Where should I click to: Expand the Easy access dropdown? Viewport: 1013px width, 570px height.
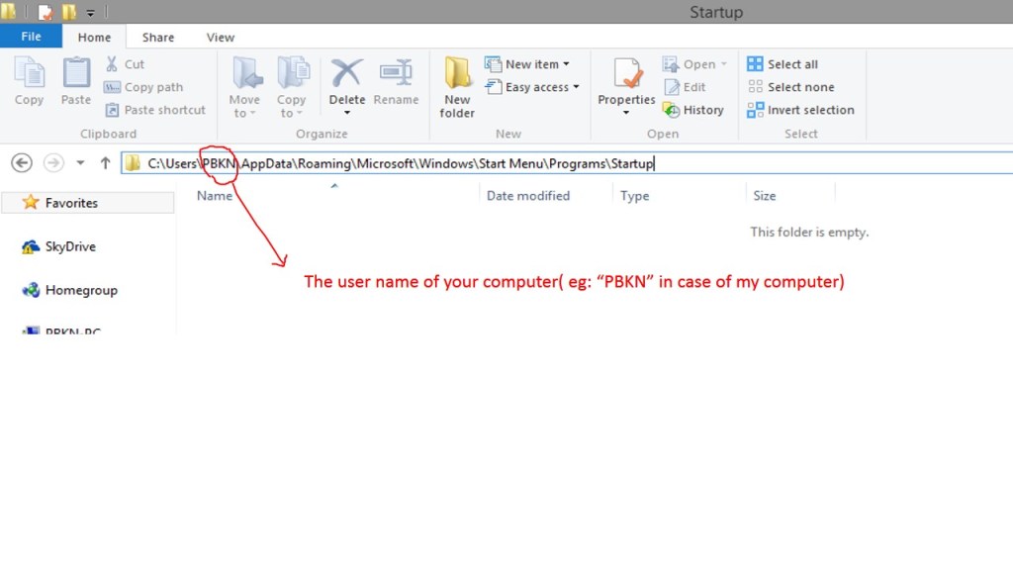point(532,87)
